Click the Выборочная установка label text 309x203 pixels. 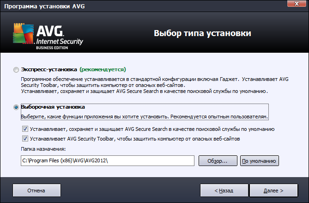click(53, 107)
